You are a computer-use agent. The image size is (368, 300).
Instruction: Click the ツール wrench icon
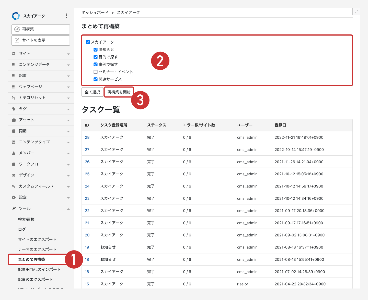[14, 208]
